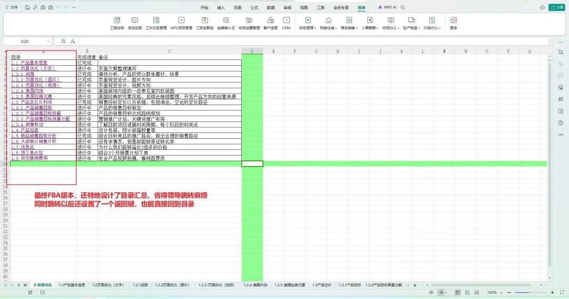The height and width of the screenshot is (299, 569).
Task: Click the 工资条群发 icon
Action: (204, 23)
